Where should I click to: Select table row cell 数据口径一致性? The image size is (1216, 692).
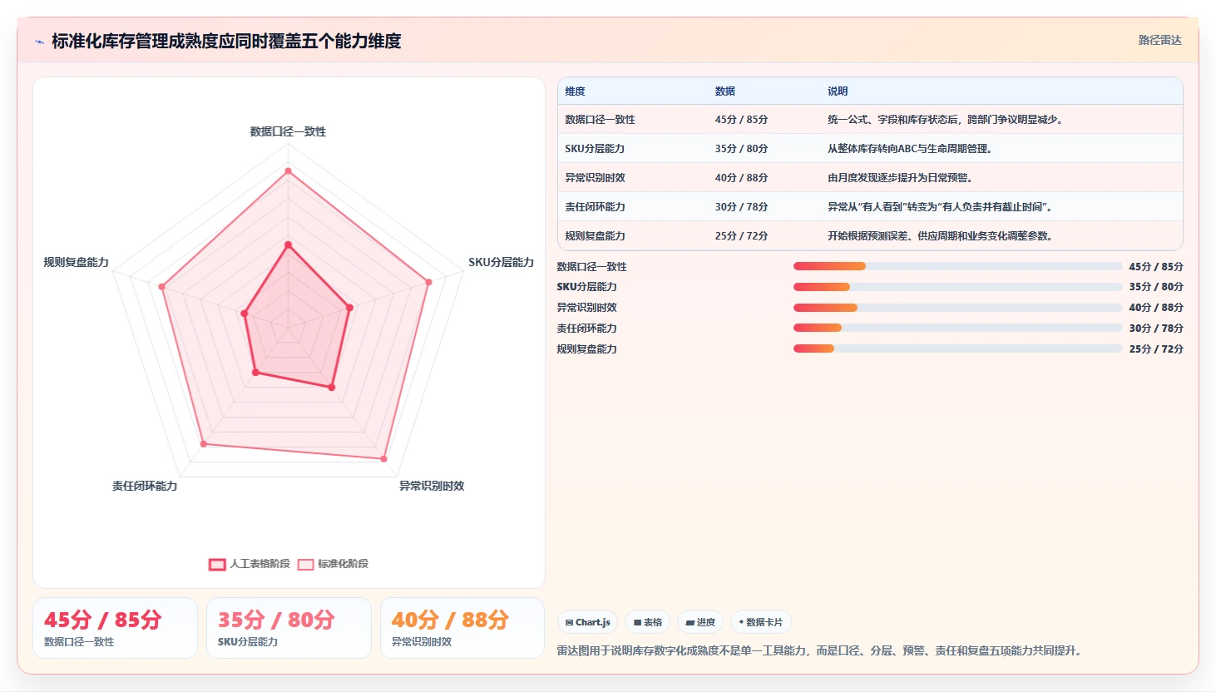600,120
